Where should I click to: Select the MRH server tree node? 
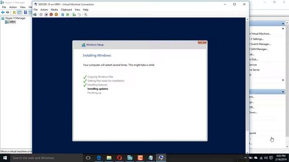tap(12, 22)
